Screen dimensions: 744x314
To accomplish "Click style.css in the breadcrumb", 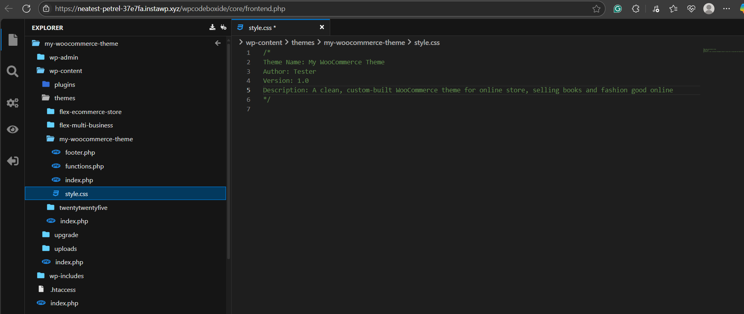I will coord(427,42).
